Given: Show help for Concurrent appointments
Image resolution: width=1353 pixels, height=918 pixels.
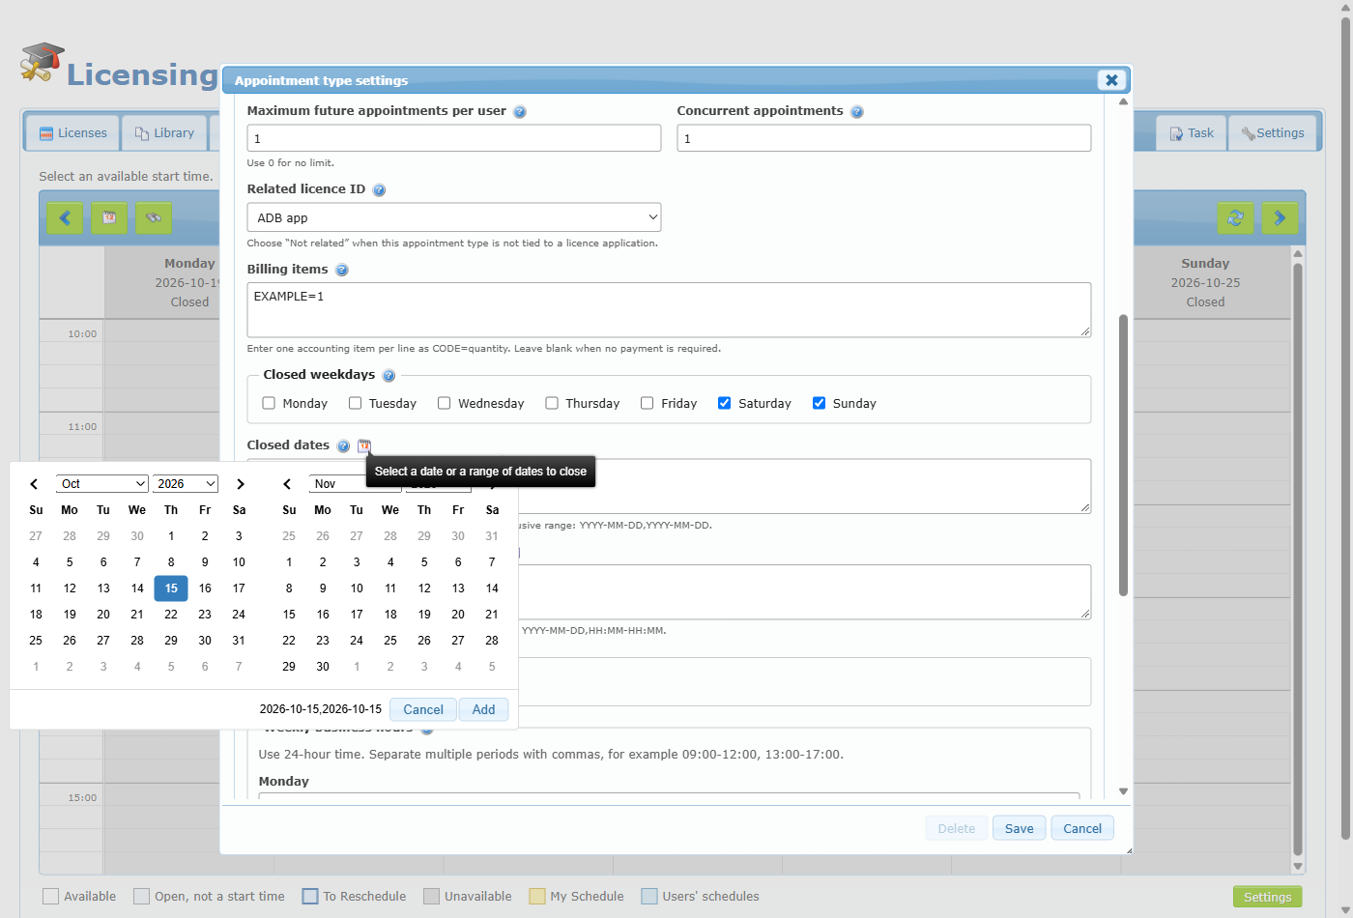Looking at the screenshot, I should point(857,112).
